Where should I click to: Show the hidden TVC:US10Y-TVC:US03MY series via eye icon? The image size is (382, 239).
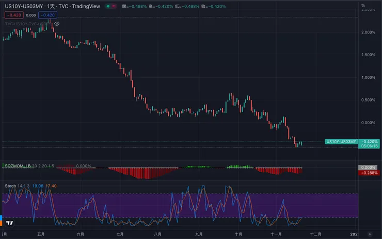click(57, 24)
